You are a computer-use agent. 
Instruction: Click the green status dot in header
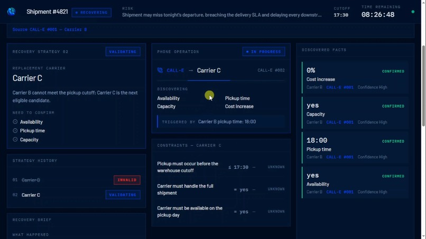point(413,12)
